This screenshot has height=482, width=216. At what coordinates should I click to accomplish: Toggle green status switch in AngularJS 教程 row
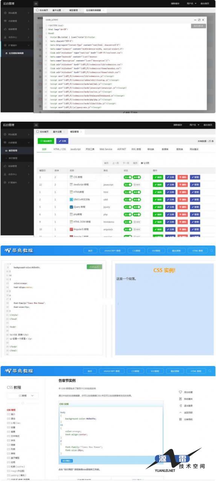(x=128, y=229)
